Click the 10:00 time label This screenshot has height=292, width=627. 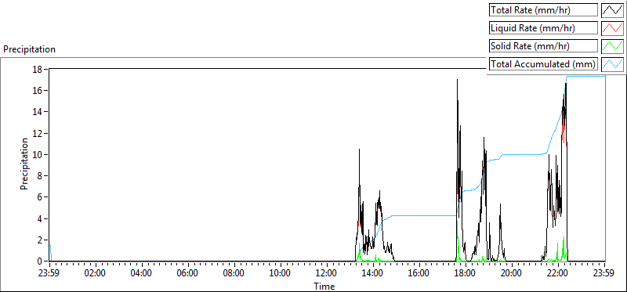tap(281, 274)
